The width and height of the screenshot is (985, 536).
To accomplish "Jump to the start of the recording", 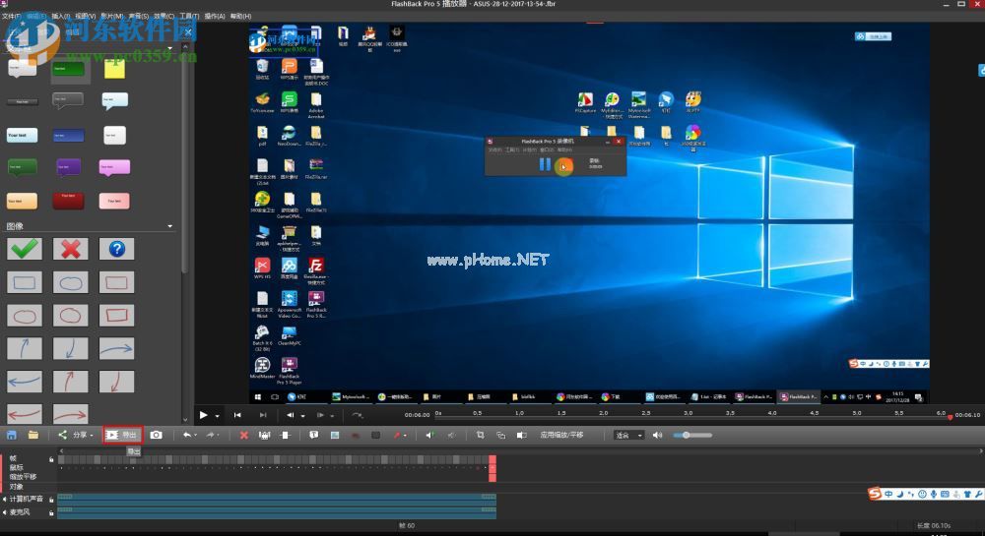I will (x=237, y=414).
